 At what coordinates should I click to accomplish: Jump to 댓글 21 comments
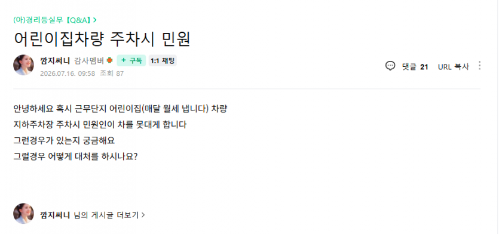point(415,67)
